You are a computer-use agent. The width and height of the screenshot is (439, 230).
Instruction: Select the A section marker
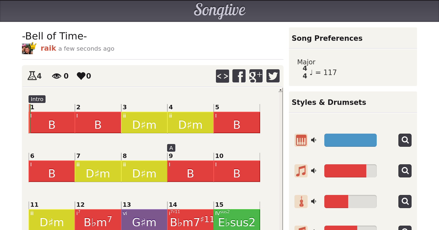click(x=171, y=148)
